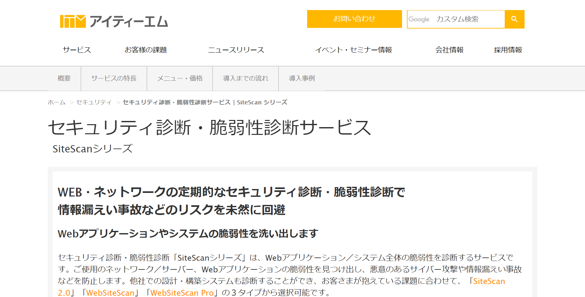This screenshot has height=297, width=585.
Task: Open the お客様の課題 menu
Action: click(x=146, y=50)
